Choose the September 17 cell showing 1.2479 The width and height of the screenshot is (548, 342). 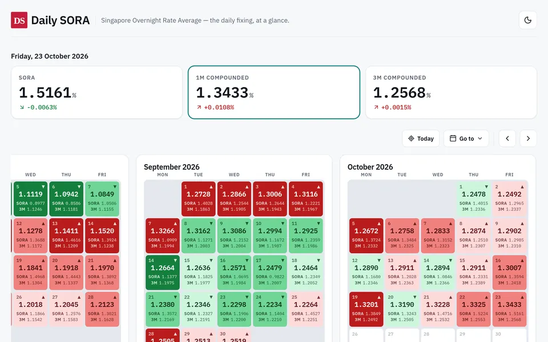(x=270, y=272)
